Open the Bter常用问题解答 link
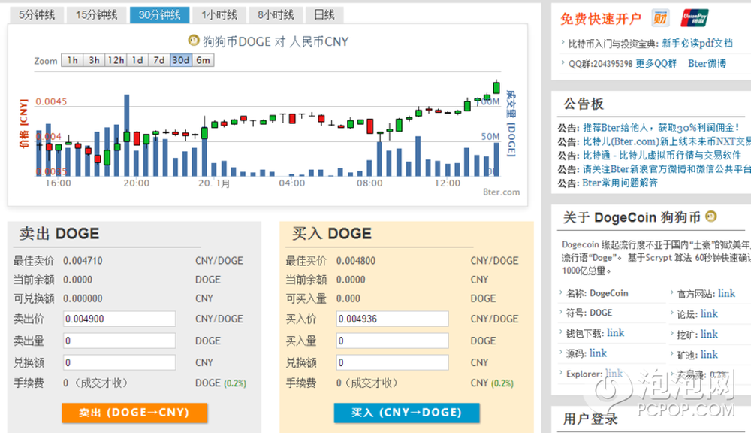Viewport: 751px width, 433px height. [x=620, y=183]
